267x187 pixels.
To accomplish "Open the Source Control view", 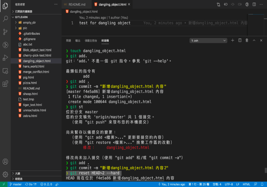I will [5, 32].
